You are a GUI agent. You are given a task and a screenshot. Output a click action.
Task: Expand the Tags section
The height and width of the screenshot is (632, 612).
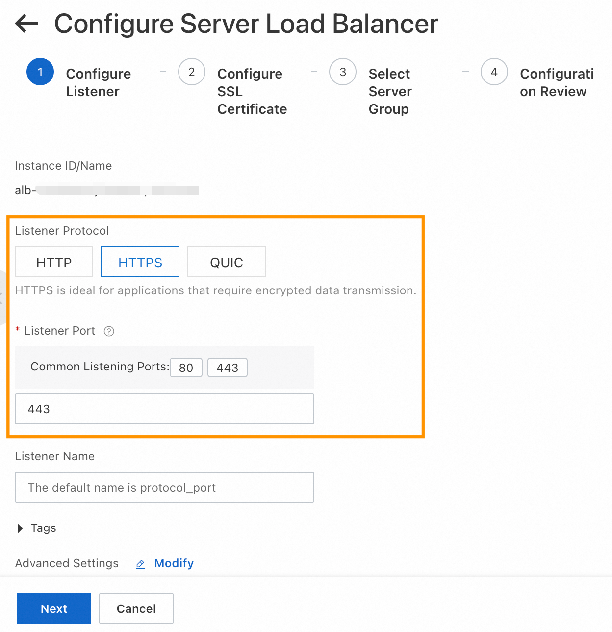(21, 528)
